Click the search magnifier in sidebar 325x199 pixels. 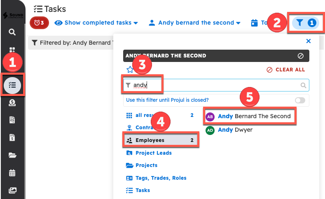12,32
